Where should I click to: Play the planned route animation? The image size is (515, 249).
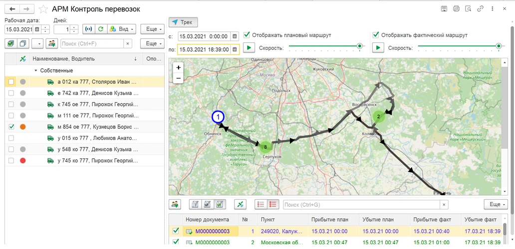point(249,48)
